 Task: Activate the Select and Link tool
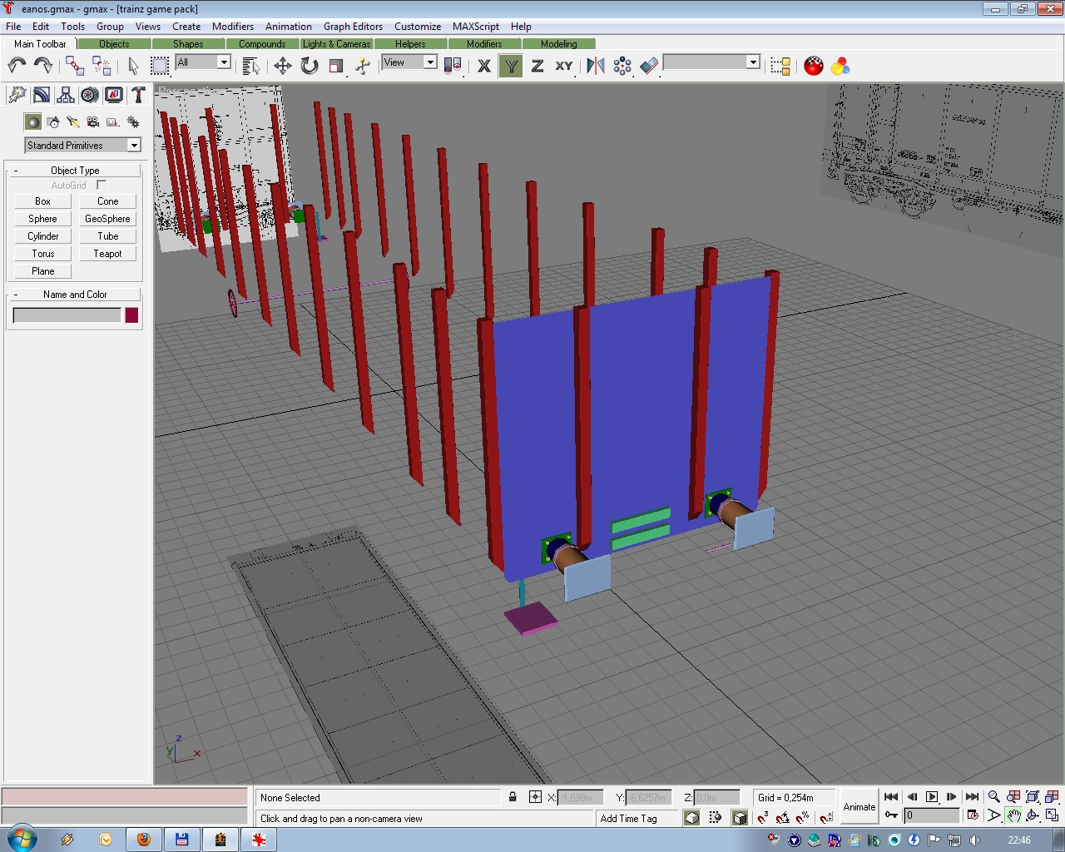pyautogui.click(x=75, y=66)
